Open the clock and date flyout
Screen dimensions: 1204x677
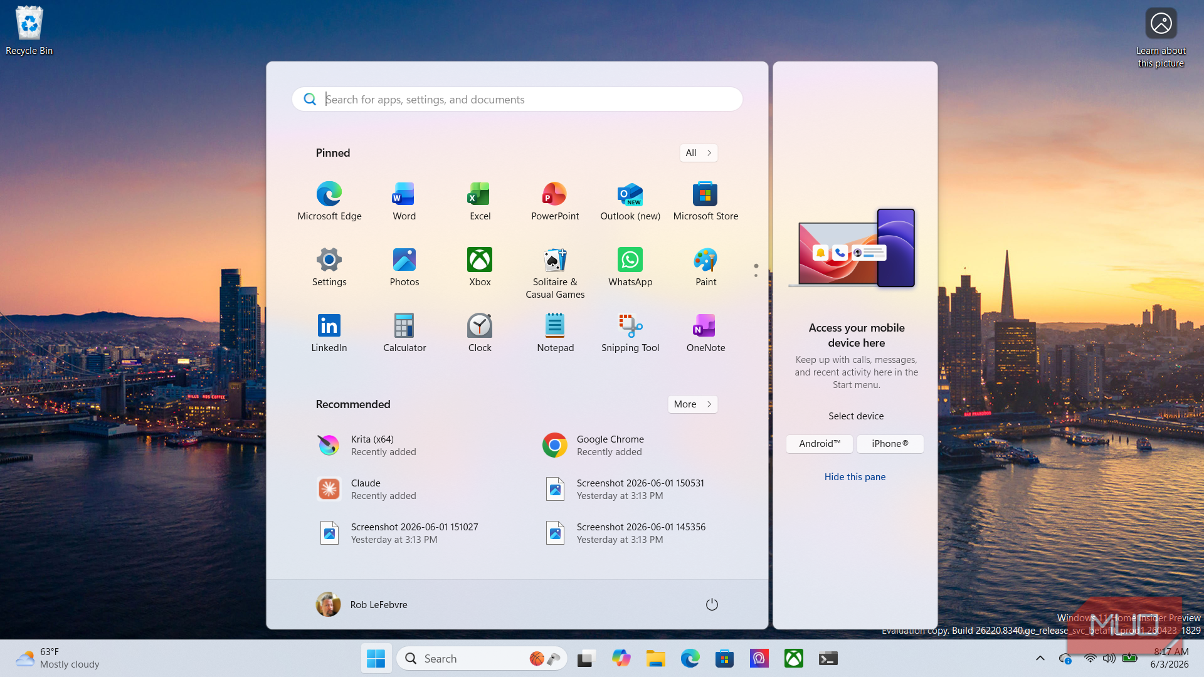pos(1171,658)
